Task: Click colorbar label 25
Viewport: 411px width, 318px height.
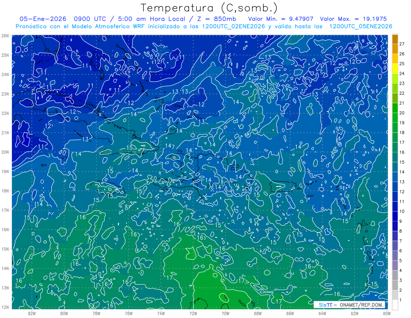Action: 402,63
